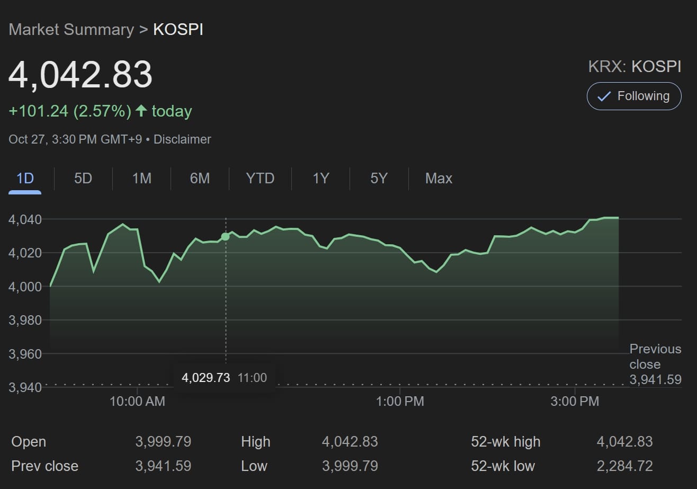
Task: Open the Market Summary page
Action: pos(71,30)
